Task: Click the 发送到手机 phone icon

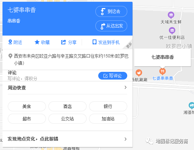Action: tap(94, 42)
